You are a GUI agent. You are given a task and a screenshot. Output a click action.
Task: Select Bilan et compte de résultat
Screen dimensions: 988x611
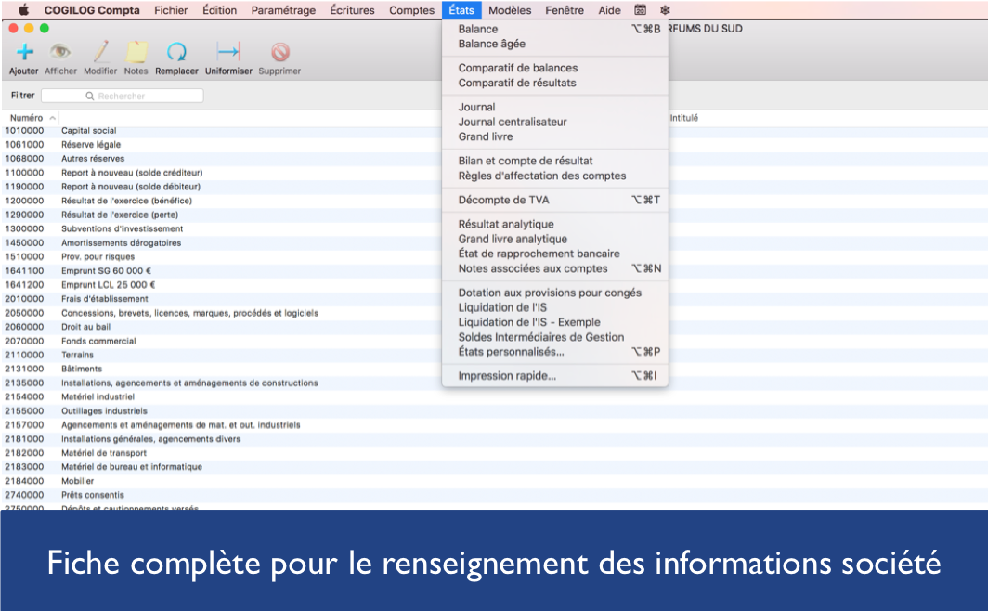point(555,161)
